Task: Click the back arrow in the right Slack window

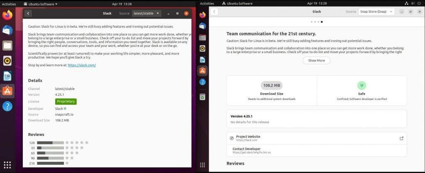Action: pos(214,12)
